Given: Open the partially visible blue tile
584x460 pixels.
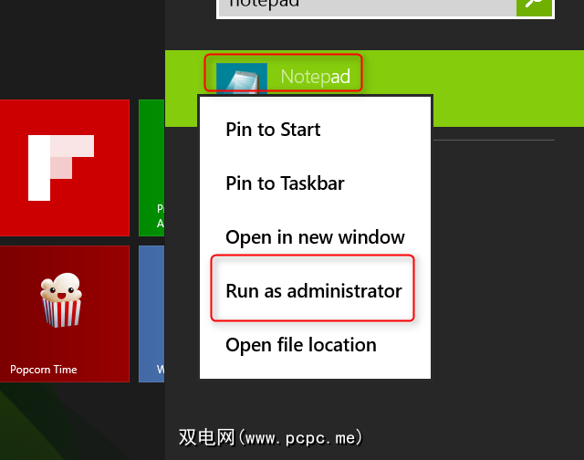Looking at the screenshot, I should pos(151,314).
